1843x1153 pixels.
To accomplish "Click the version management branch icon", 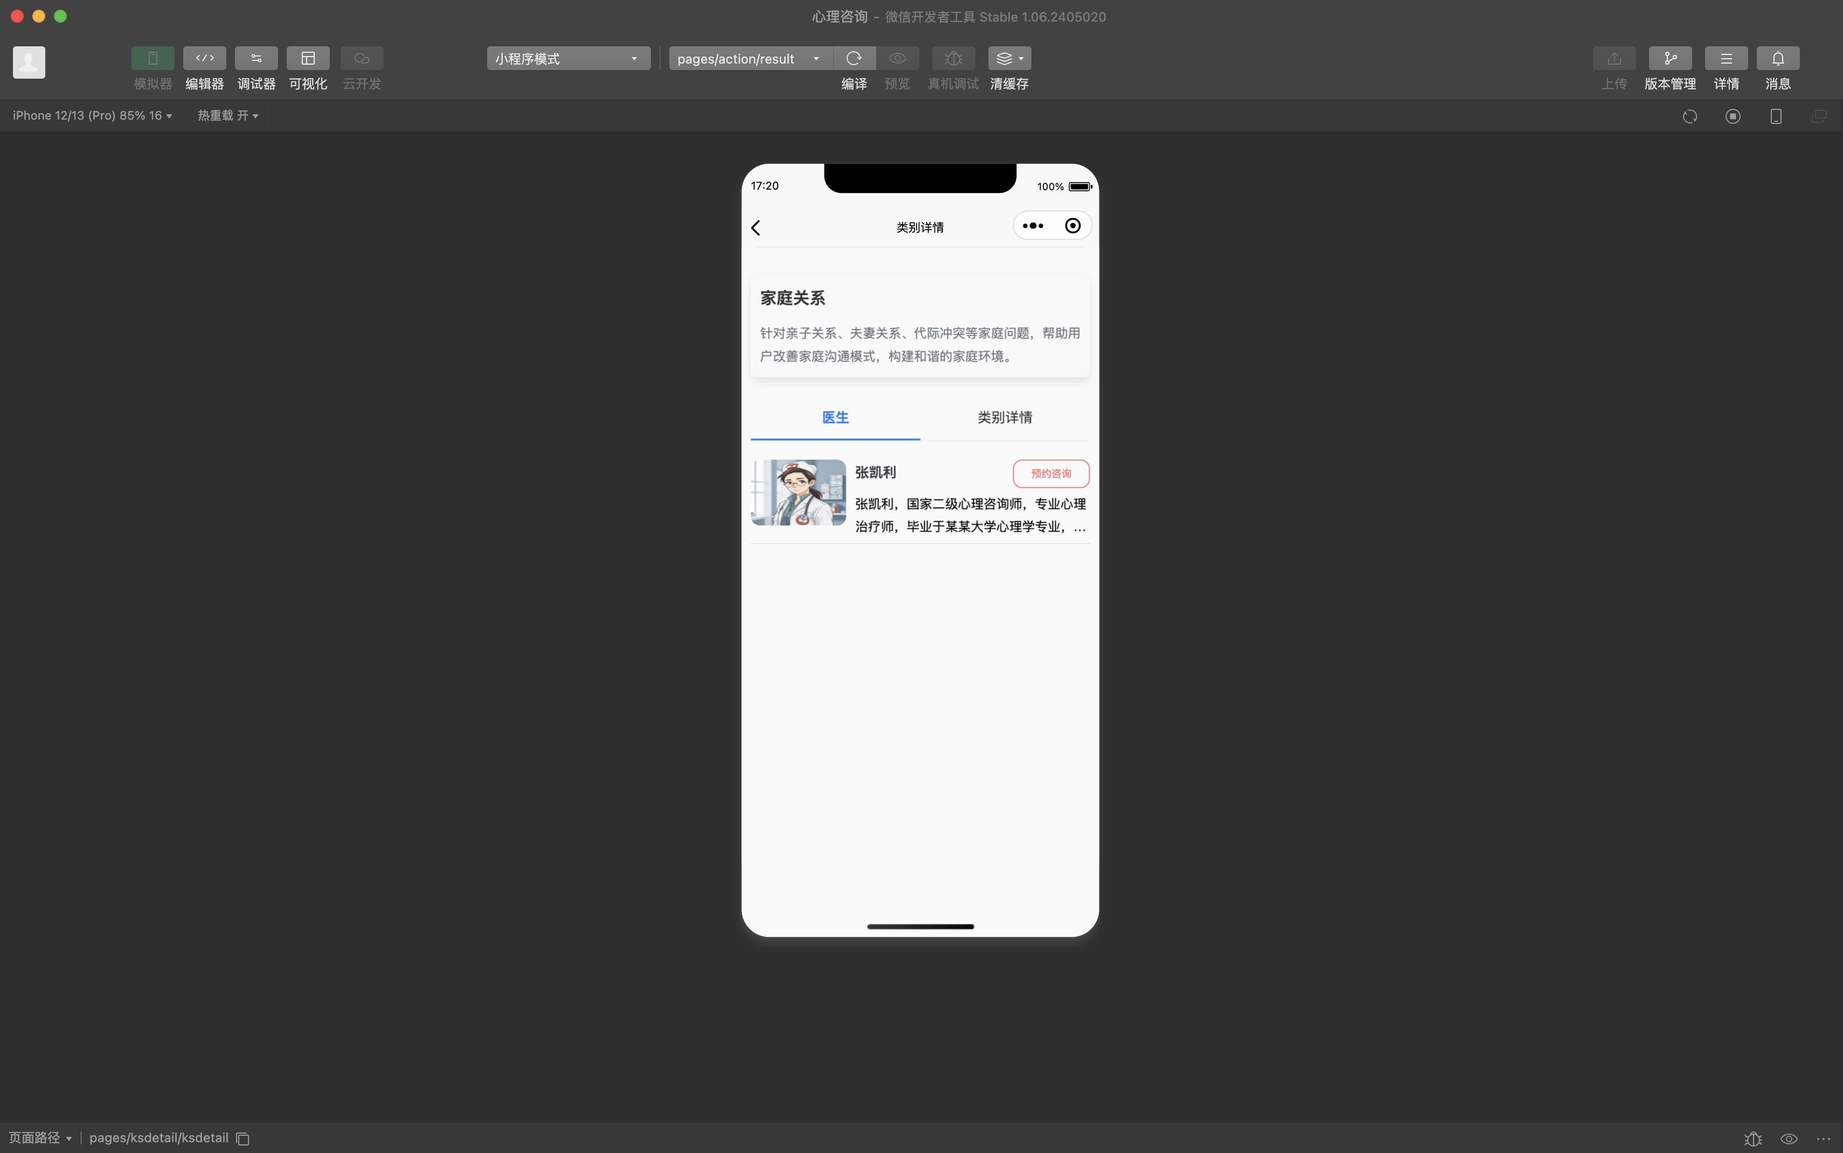I will [x=1669, y=59].
